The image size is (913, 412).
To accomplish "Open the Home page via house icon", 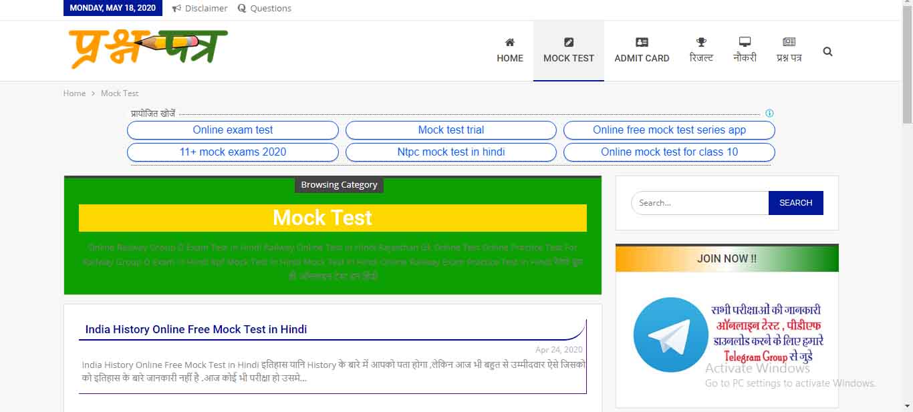I will coord(509,41).
